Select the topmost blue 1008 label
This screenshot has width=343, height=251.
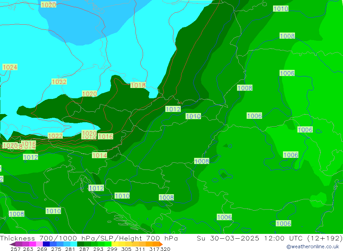pos(287,36)
